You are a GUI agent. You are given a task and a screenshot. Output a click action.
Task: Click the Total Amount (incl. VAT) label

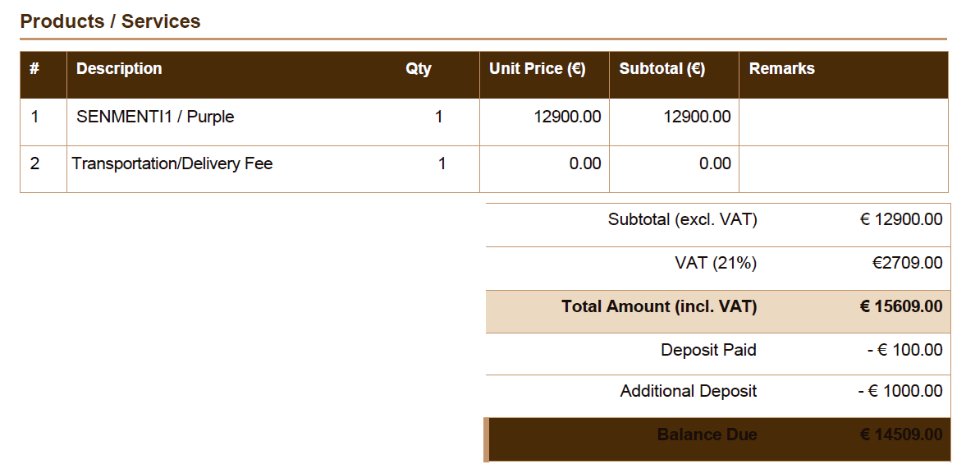click(659, 306)
